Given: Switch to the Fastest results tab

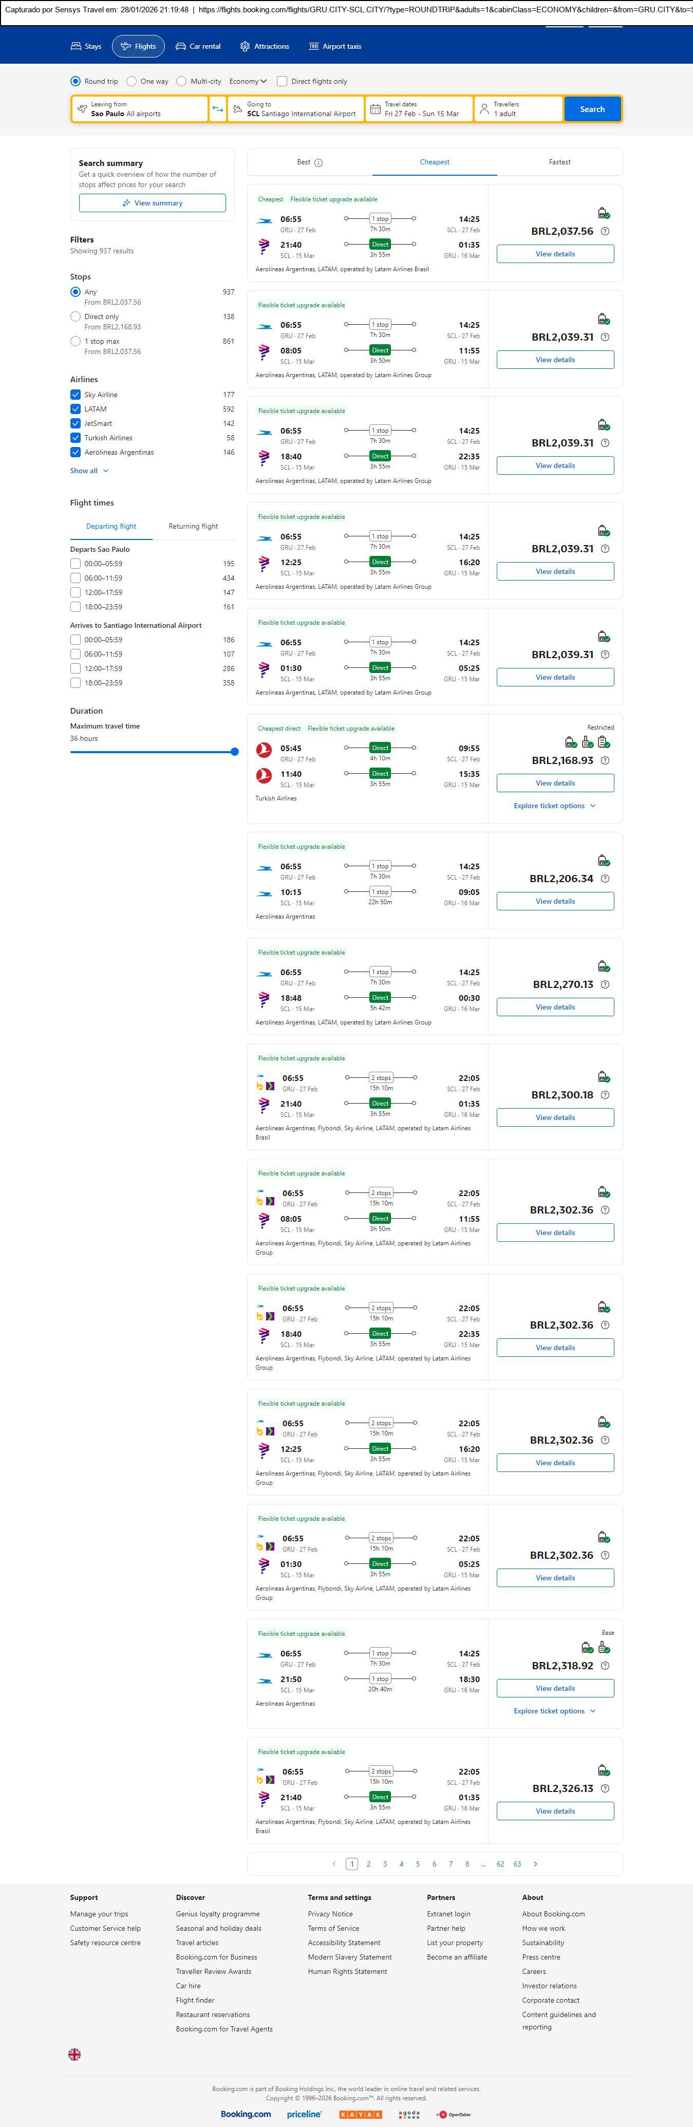Looking at the screenshot, I should pyautogui.click(x=559, y=163).
